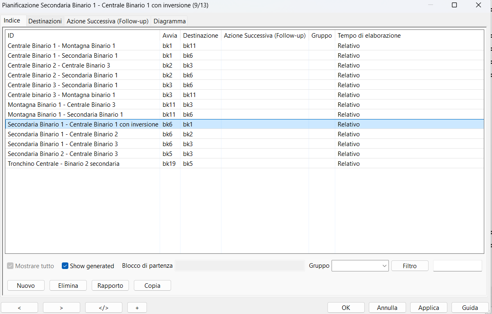Click the Filtro button
Viewport: 492px width, 314px height.
[x=409, y=266]
